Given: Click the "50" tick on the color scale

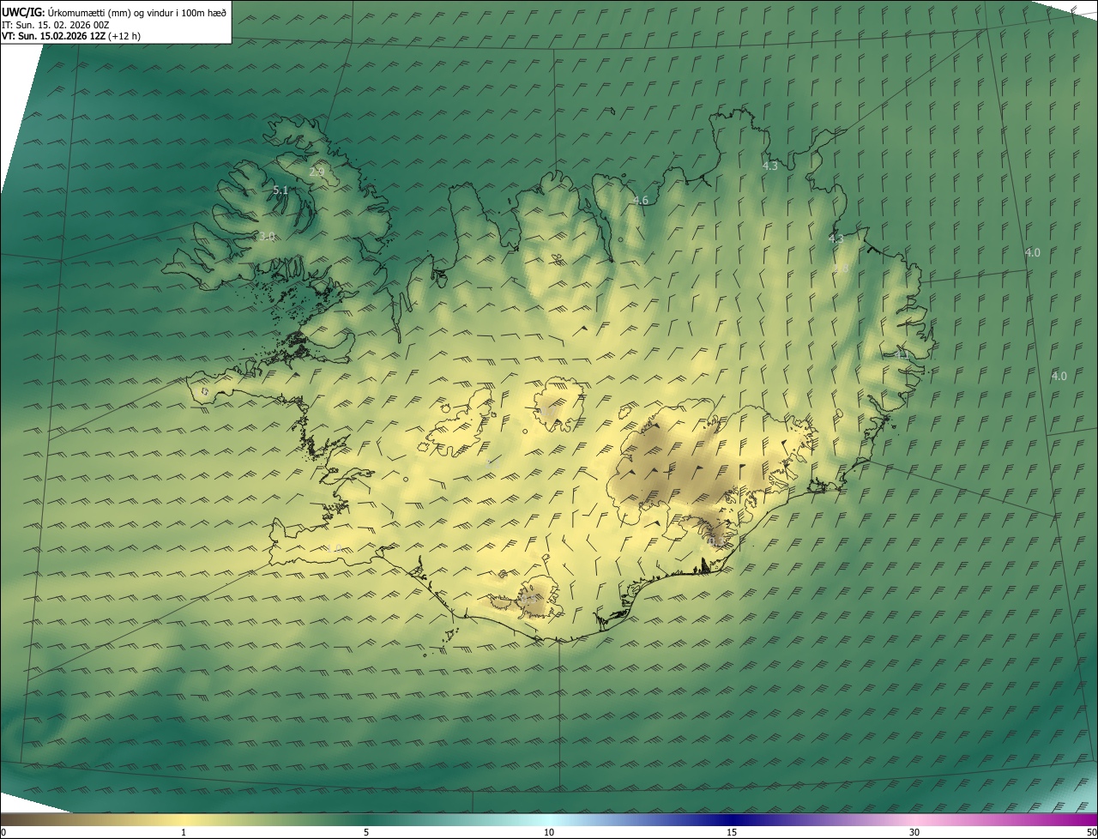Looking at the screenshot, I should click(1091, 832).
